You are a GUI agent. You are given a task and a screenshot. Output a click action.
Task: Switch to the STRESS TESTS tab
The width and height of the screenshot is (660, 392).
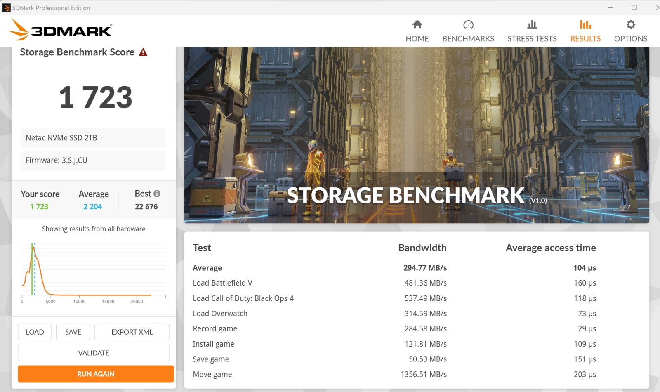tap(532, 31)
